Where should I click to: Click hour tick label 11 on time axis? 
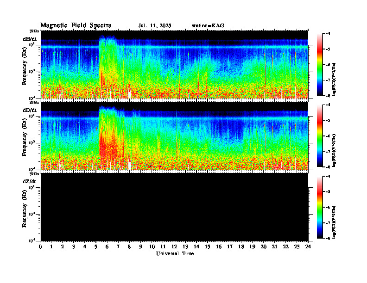[163, 247]
